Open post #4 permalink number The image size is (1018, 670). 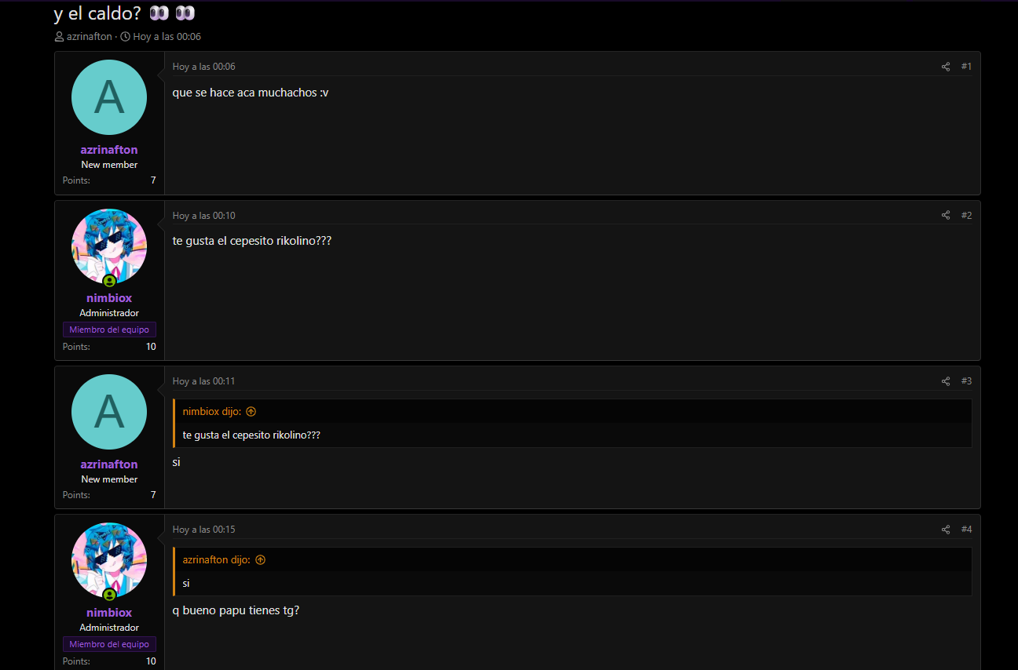pyautogui.click(x=966, y=530)
